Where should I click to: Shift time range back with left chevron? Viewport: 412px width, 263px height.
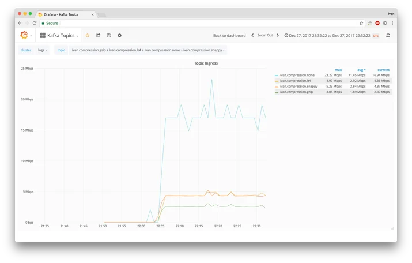click(x=252, y=35)
